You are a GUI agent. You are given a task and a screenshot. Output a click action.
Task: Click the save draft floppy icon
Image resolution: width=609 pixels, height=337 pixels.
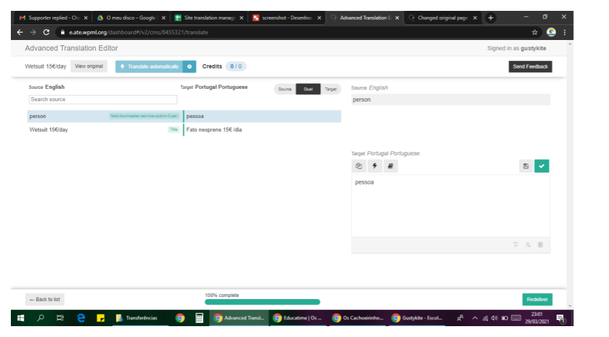[526, 166]
